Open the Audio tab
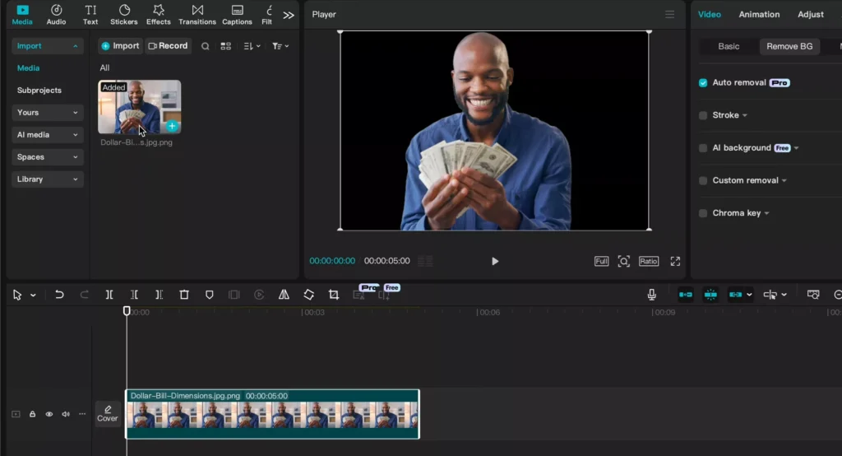 pyautogui.click(x=56, y=15)
